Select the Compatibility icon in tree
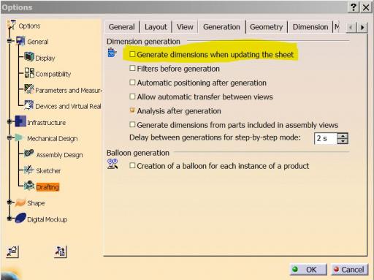The image size is (374, 280). pos(29,73)
